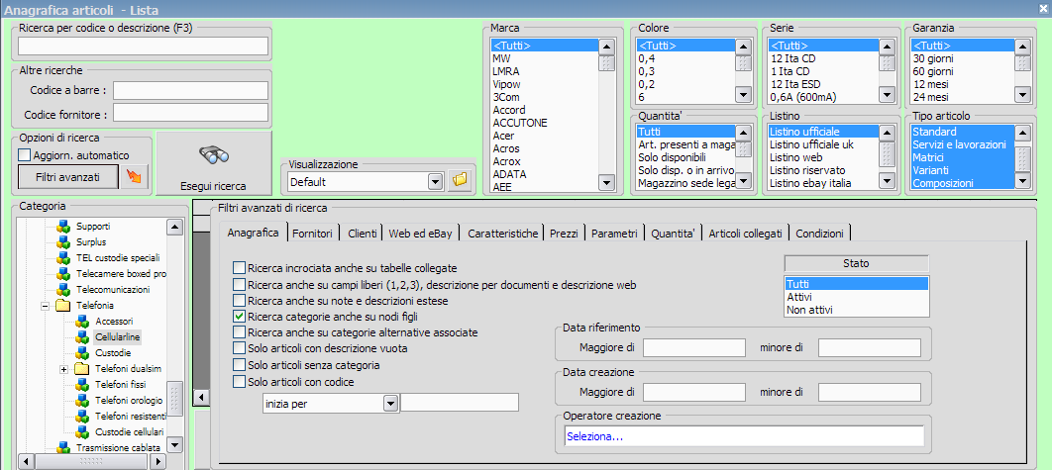Close the Anagrafica articoli window
The width and height of the screenshot is (1052, 470).
pos(1045,7)
